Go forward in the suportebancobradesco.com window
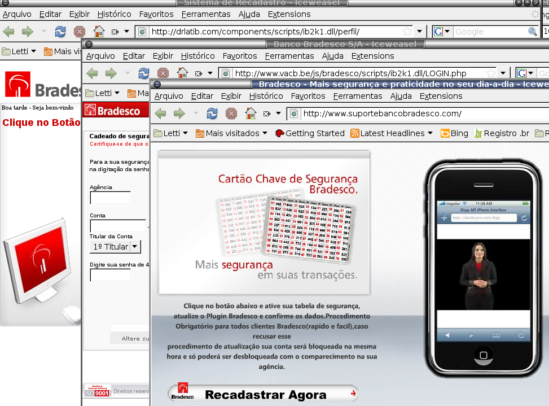Viewport: 549px width, 406px height. point(179,113)
